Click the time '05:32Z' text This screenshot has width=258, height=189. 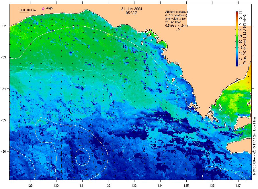click(x=131, y=13)
